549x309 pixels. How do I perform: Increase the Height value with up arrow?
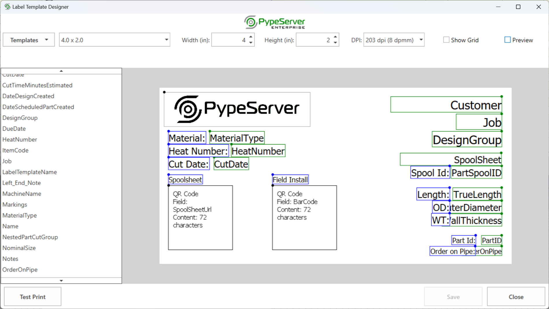point(335,37)
